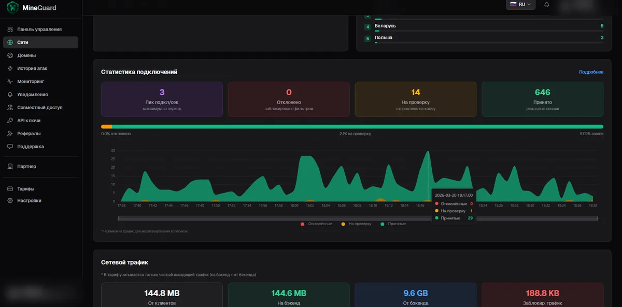Click the 144.8 MB От клиентов value

(x=162, y=294)
